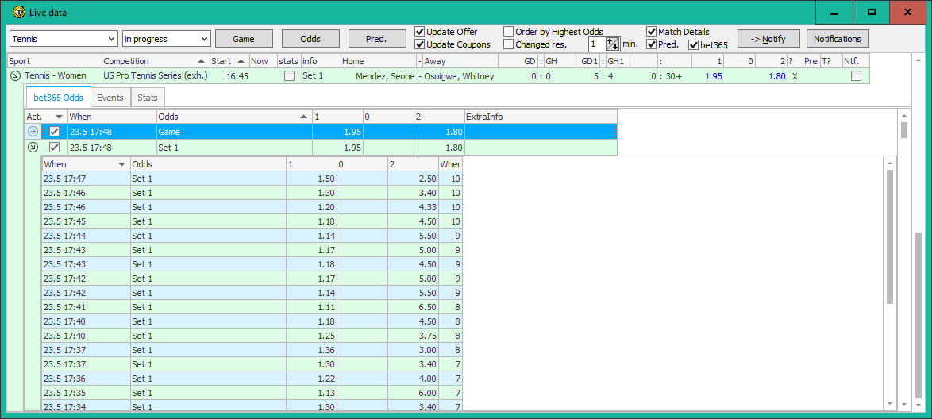
Task: Check the Ntf. checkbox in match row
Action: (856, 76)
